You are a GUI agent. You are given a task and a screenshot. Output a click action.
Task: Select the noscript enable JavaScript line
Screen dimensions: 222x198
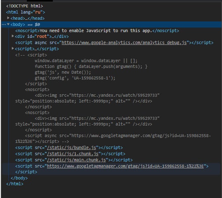point(97,30)
